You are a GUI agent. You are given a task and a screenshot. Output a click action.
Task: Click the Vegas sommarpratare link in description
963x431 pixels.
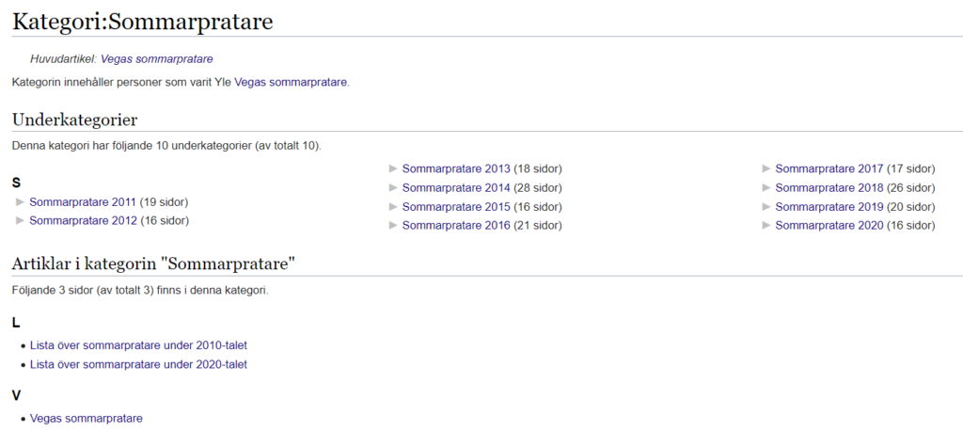coord(291,82)
